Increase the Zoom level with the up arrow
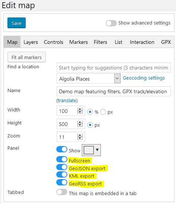176x204 pixels. 80,135
